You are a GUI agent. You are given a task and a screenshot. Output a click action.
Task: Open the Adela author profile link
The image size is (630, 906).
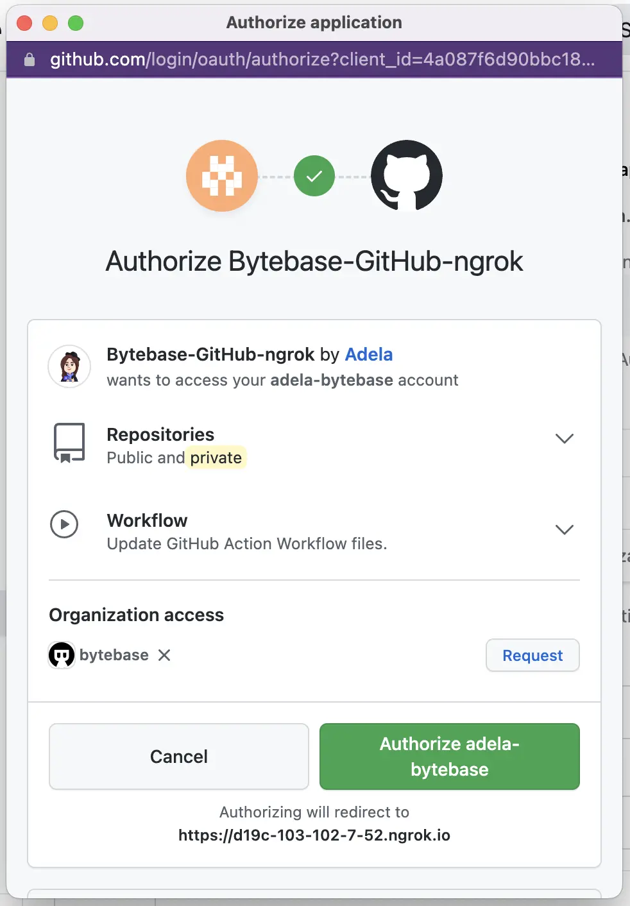click(x=369, y=354)
